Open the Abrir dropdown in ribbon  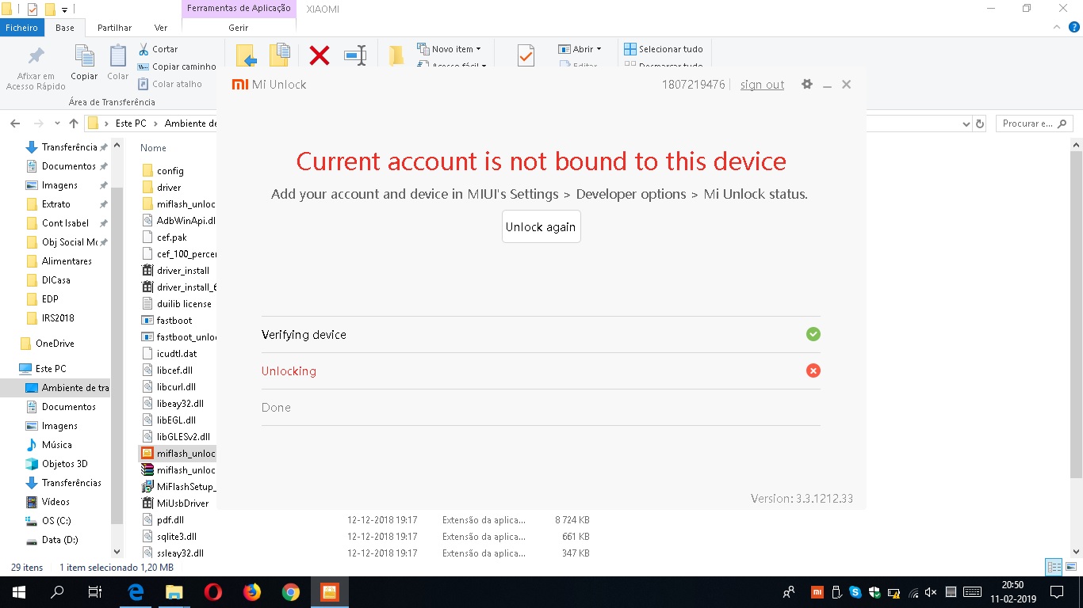pyautogui.click(x=580, y=49)
